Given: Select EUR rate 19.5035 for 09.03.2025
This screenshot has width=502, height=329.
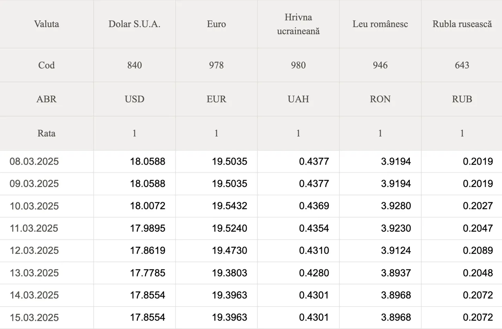Looking at the screenshot, I should coord(230,184).
